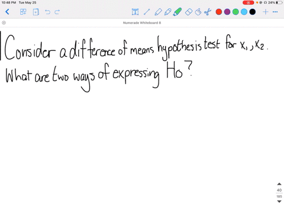
Task: Select the lasso selection tool
Action: click(x=198, y=12)
